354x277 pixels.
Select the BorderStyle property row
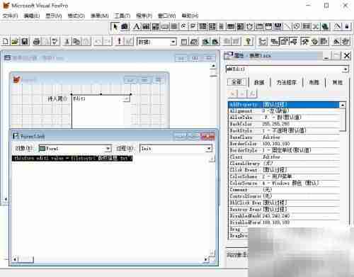click(x=284, y=150)
